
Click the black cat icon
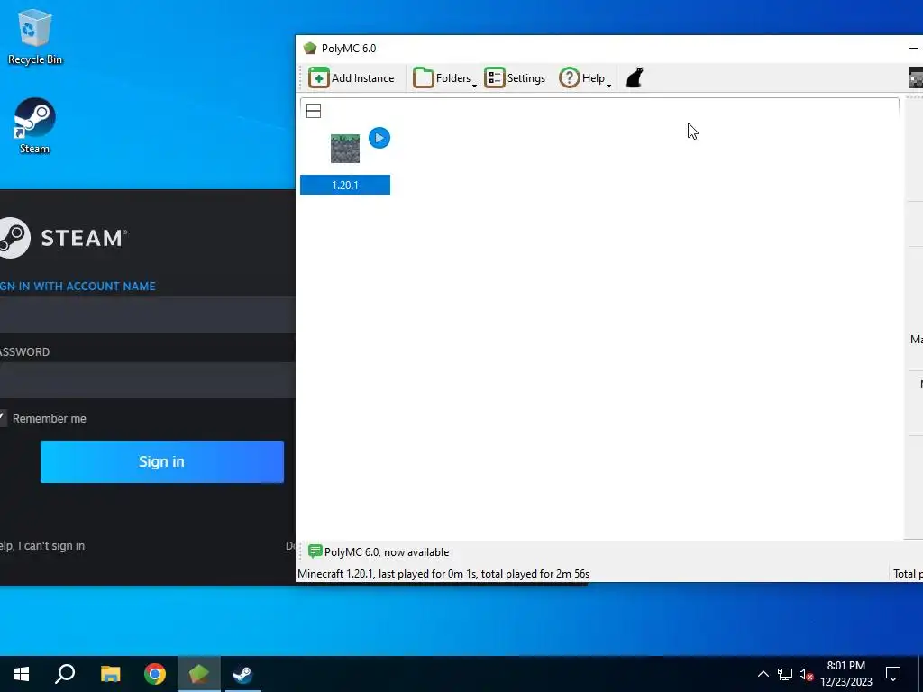(634, 77)
